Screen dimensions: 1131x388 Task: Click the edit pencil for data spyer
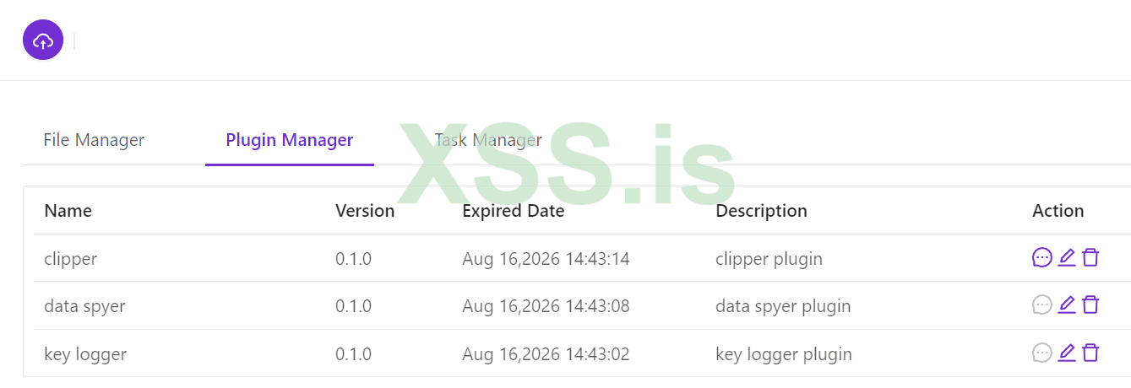pyautogui.click(x=1067, y=304)
